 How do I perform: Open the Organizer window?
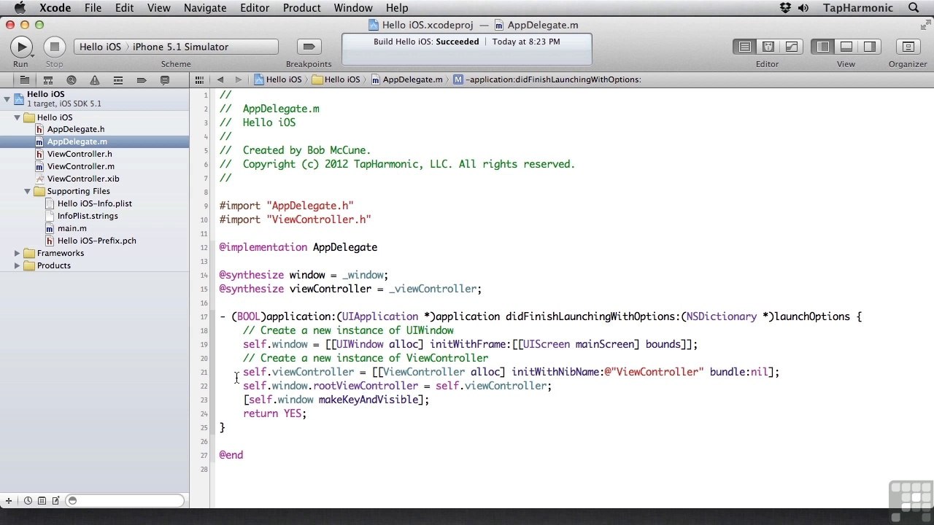(908, 47)
